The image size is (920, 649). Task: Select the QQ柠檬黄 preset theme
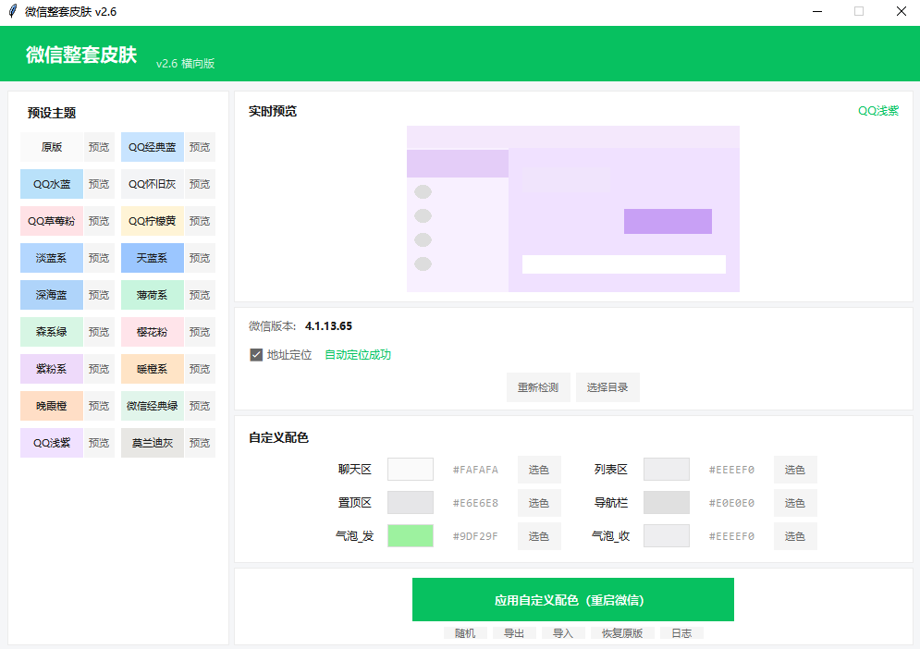pos(153,221)
